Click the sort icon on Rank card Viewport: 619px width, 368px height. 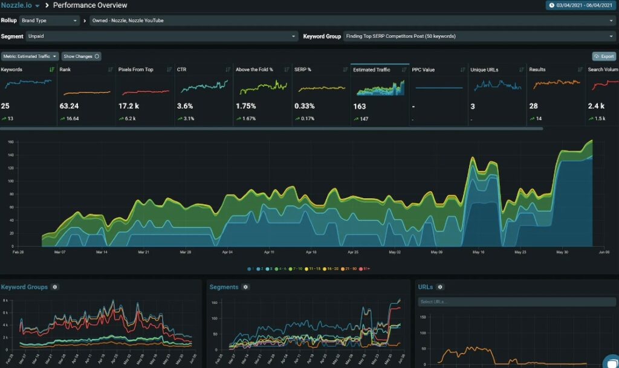click(111, 69)
